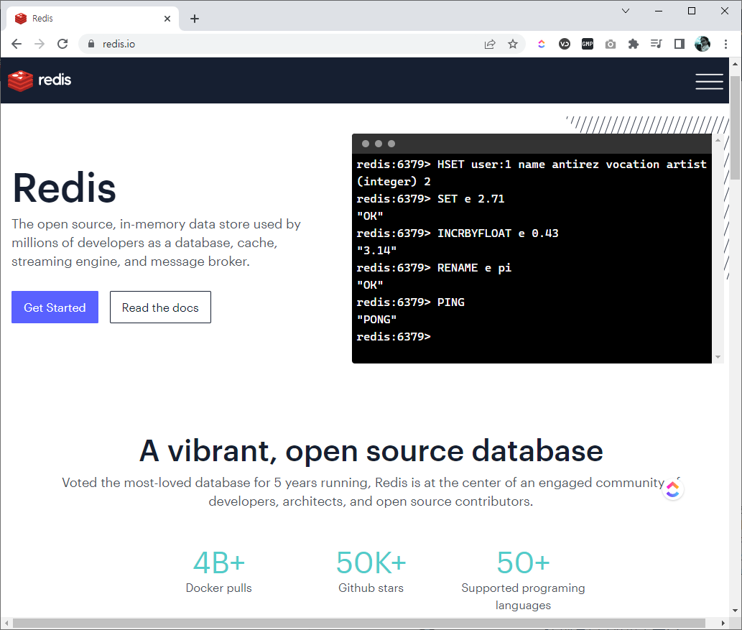This screenshot has height=630, width=742.
Task: Click the floating ClickUp widget on the page
Action: pos(672,489)
